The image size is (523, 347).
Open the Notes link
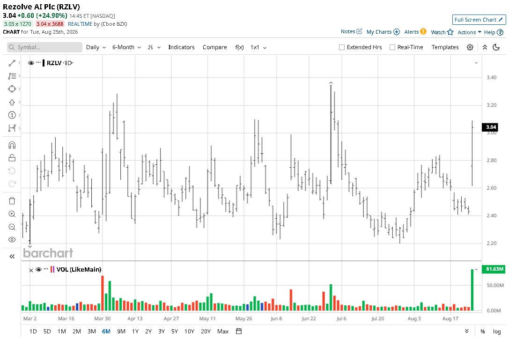347,31
